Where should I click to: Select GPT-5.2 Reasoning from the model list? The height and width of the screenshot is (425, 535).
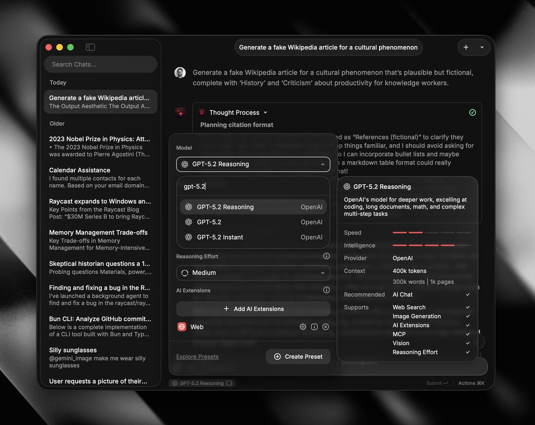click(253, 207)
